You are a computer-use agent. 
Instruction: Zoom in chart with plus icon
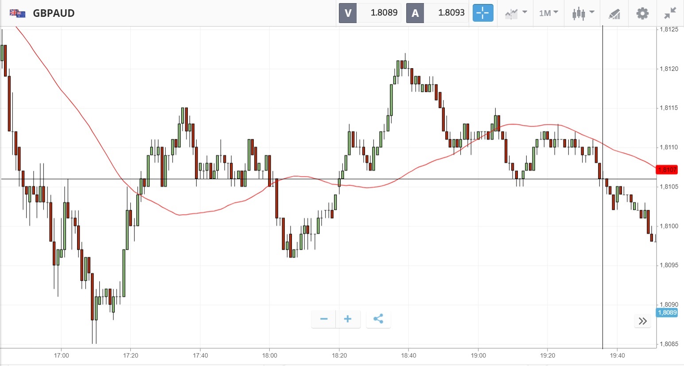(x=348, y=319)
